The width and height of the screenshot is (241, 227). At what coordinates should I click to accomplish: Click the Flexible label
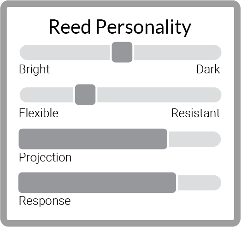click(39, 113)
